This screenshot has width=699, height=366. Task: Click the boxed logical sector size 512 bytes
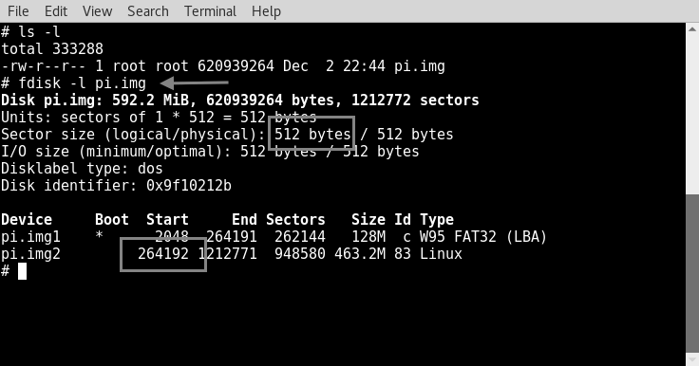(312, 134)
